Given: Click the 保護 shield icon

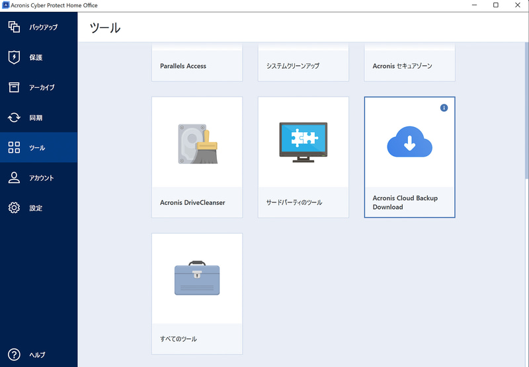Looking at the screenshot, I should (14, 57).
